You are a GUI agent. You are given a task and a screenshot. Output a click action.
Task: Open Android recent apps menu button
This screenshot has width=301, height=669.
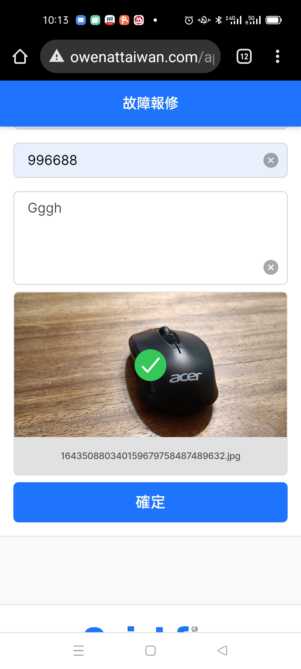pyautogui.click(x=79, y=651)
